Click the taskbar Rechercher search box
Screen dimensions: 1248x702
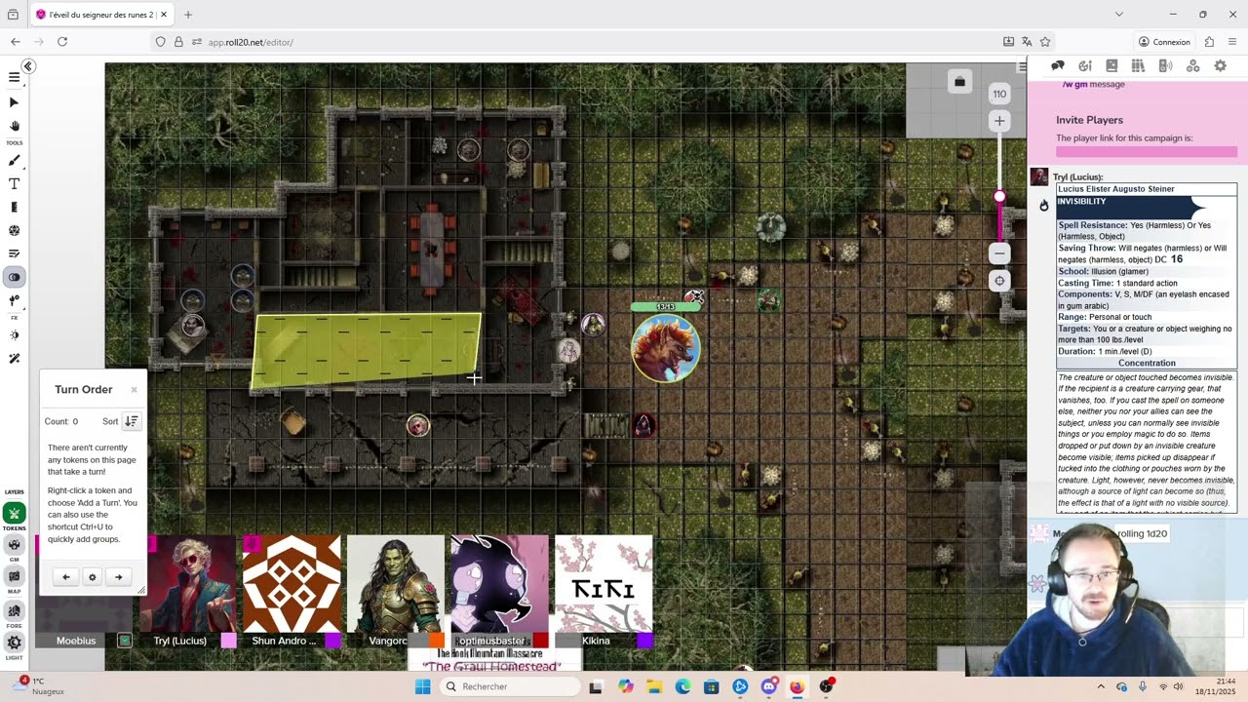point(509,686)
